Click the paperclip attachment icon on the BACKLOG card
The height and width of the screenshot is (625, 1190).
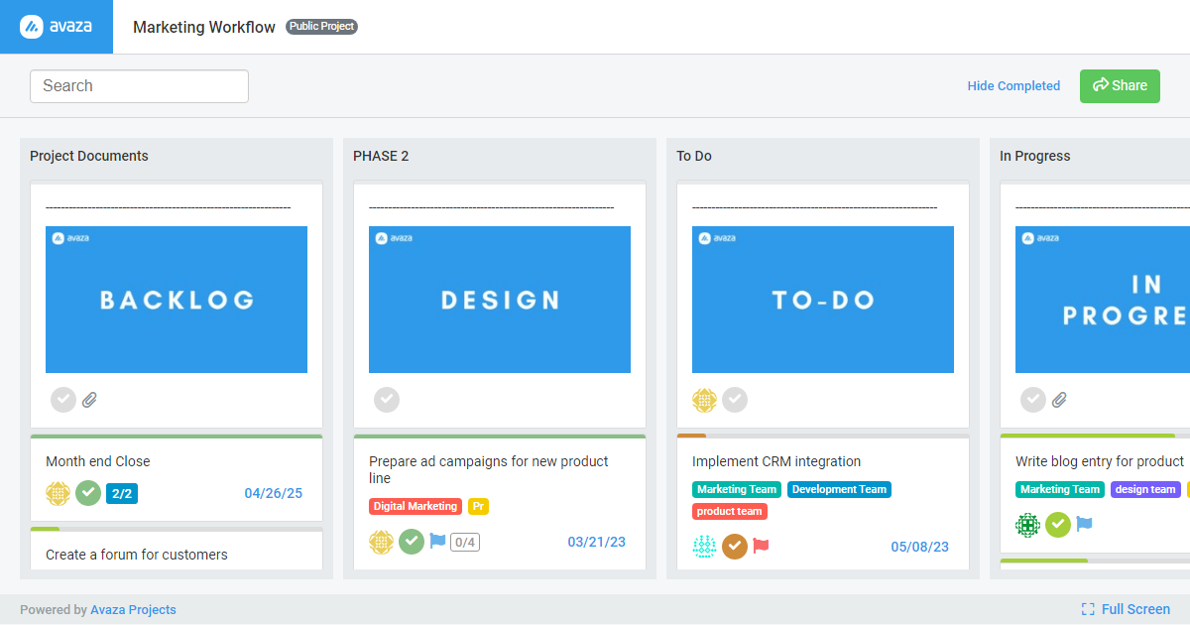(x=89, y=400)
